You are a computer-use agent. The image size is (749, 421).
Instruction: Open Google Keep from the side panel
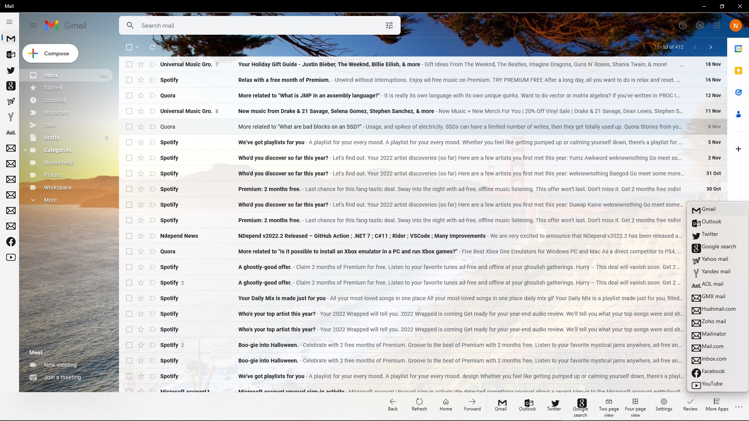[739, 71]
